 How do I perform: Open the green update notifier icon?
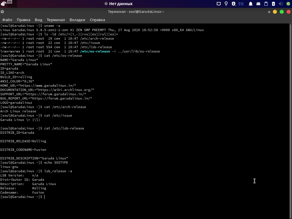[288, 4]
